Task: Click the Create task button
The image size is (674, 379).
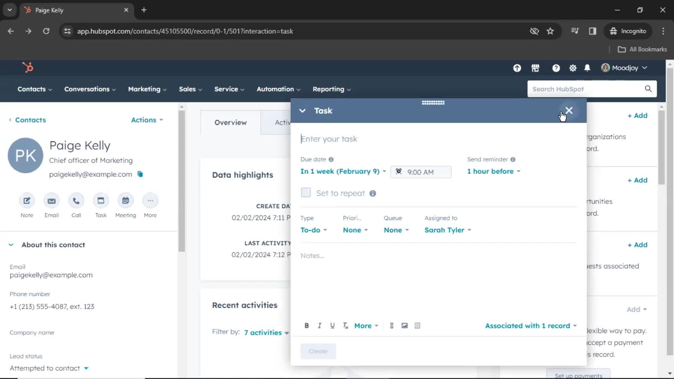Action: click(318, 351)
